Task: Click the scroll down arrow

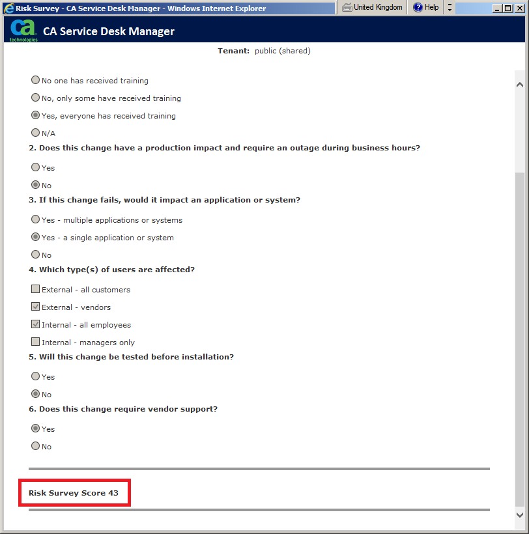Action: coord(520,515)
